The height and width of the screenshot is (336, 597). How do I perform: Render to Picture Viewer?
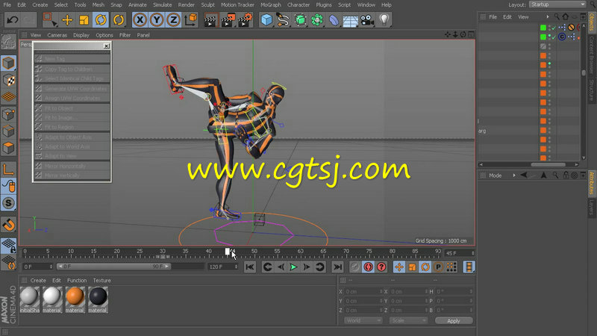click(228, 20)
